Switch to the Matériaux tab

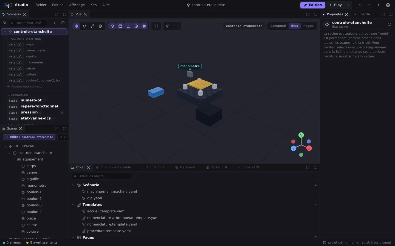point(185,167)
